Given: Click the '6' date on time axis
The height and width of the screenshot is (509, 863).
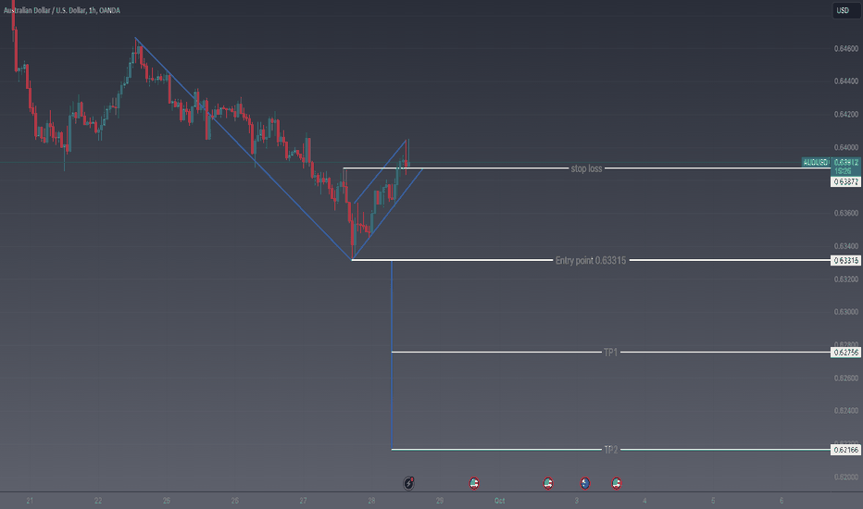Looking at the screenshot, I should coord(782,501).
